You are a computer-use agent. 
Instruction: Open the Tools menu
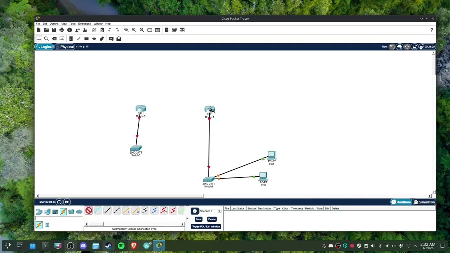coord(72,24)
